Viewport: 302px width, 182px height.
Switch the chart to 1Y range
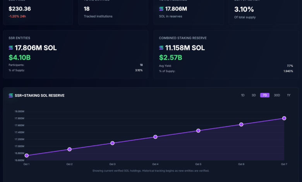click(x=288, y=95)
